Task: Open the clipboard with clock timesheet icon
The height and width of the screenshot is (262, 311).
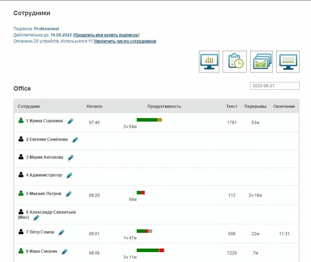Action: 235,62
